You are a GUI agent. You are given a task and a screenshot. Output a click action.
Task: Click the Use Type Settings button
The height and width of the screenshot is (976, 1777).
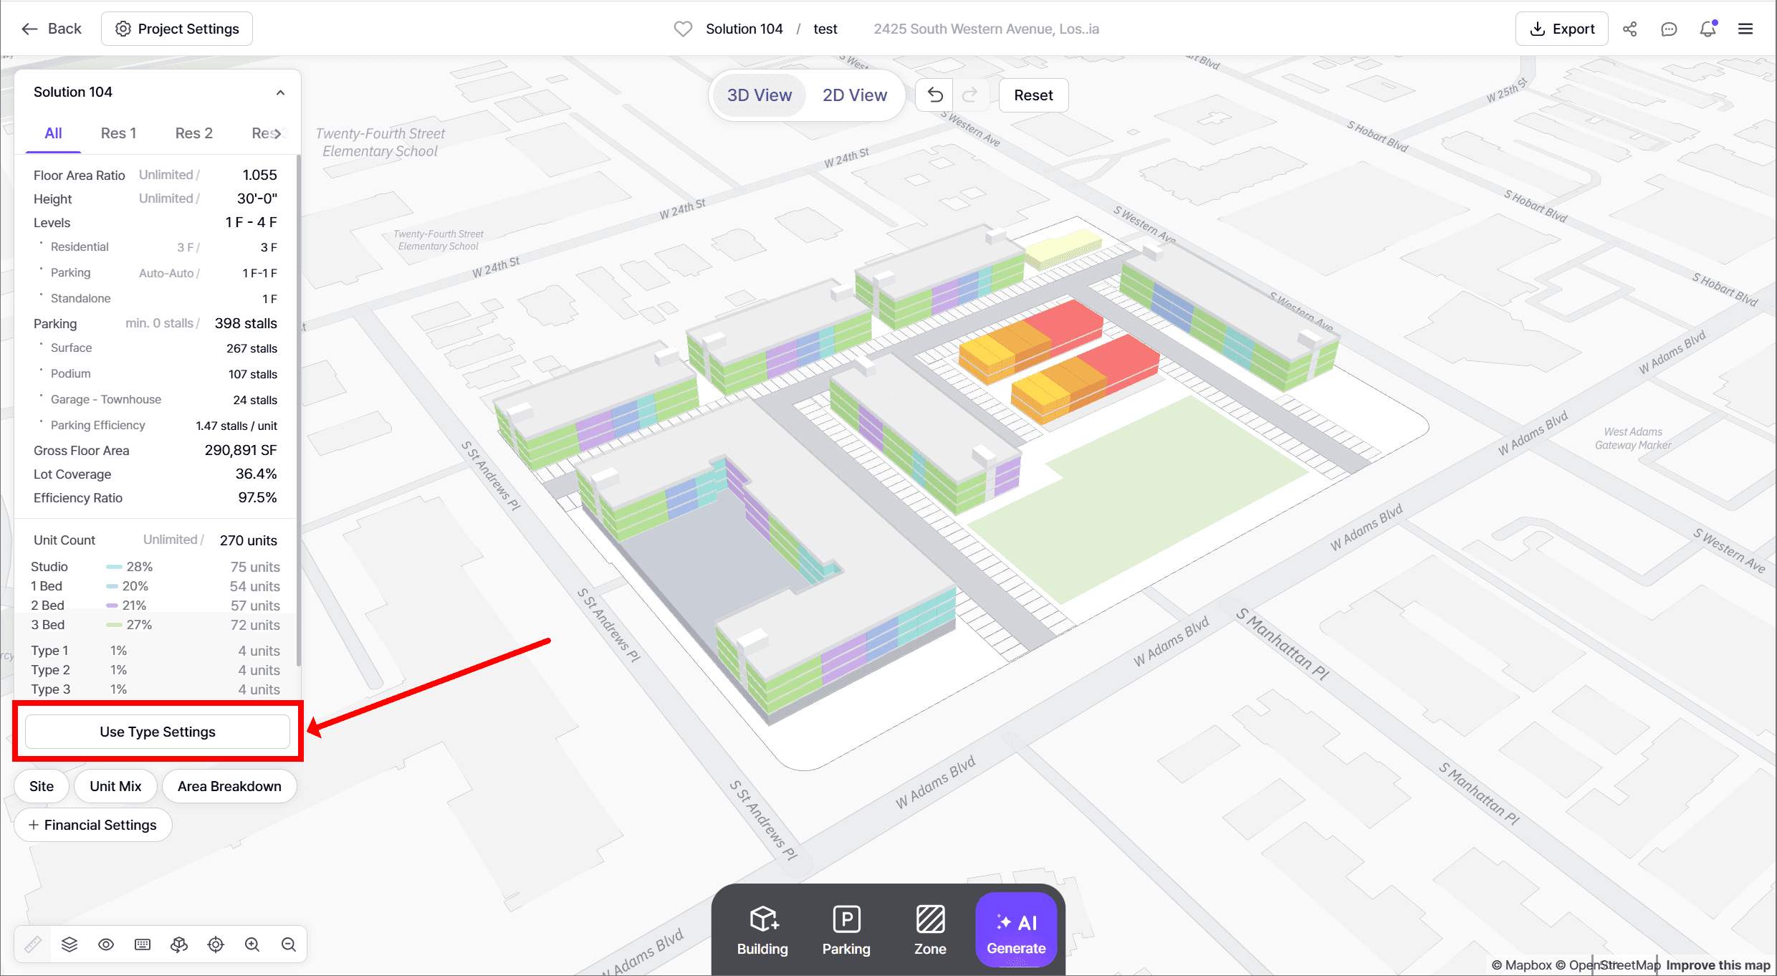point(158,732)
